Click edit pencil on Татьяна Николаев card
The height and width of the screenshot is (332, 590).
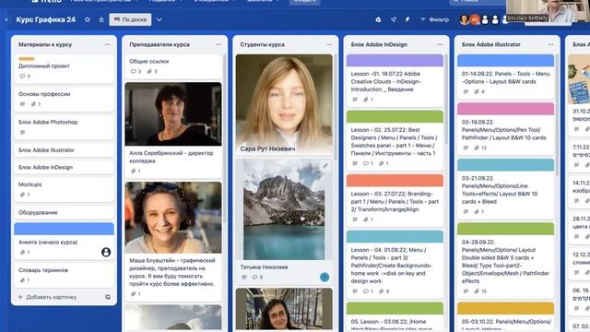click(x=325, y=166)
